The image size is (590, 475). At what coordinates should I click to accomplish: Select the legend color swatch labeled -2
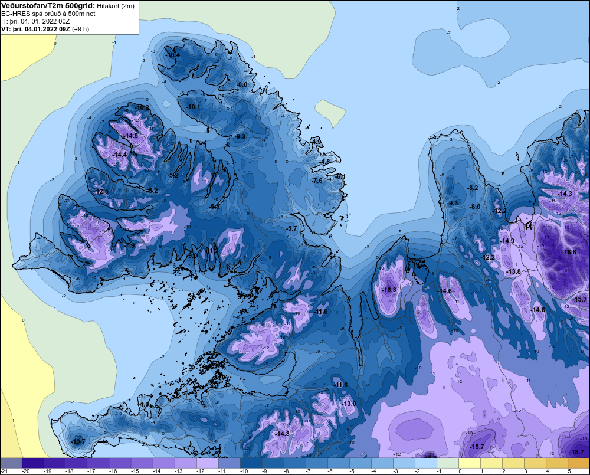tap(425, 463)
